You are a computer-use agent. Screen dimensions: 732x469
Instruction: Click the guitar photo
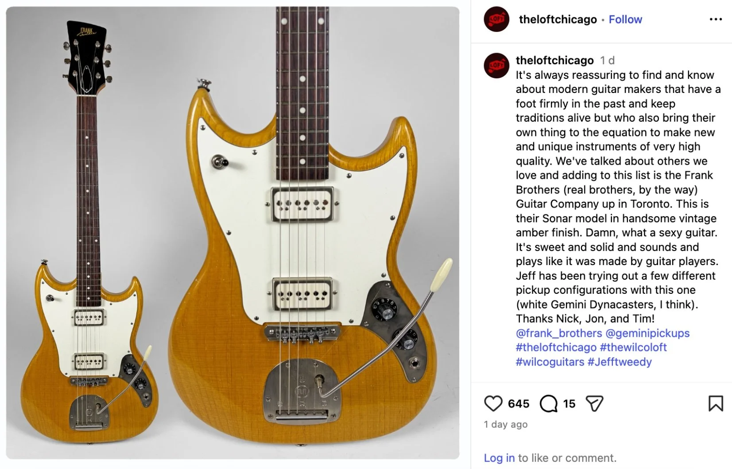point(232,233)
